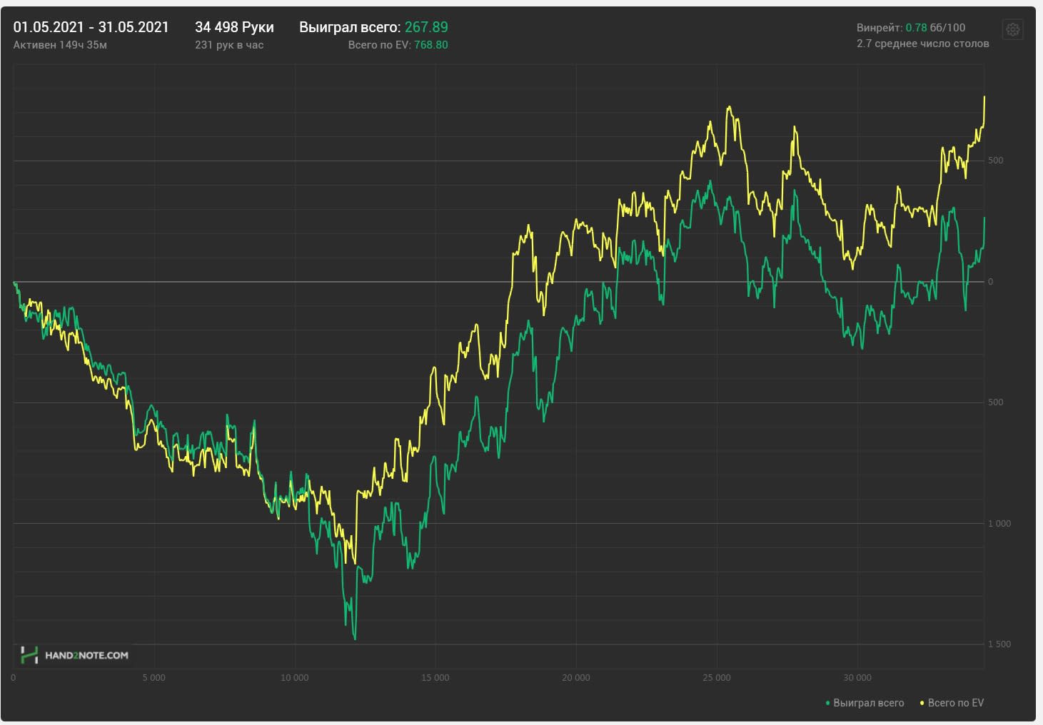
Task: Click the '34 498 Руки' hand count
Action: [x=234, y=27]
